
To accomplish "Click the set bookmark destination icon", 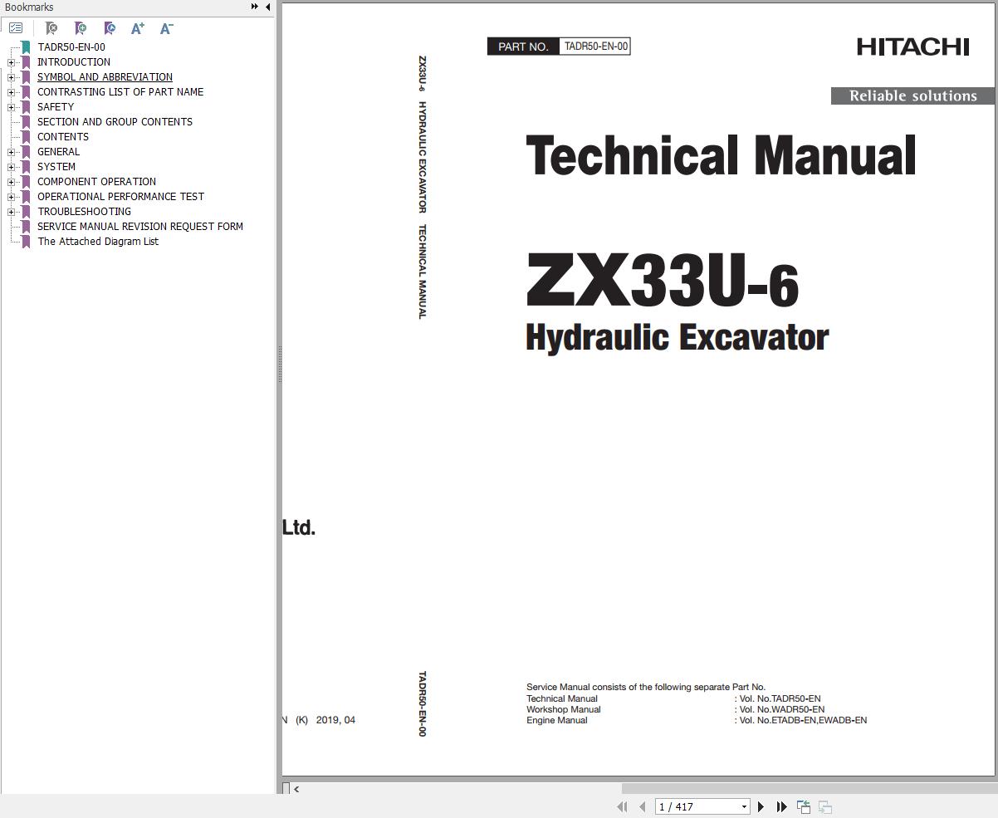I will 110,28.
